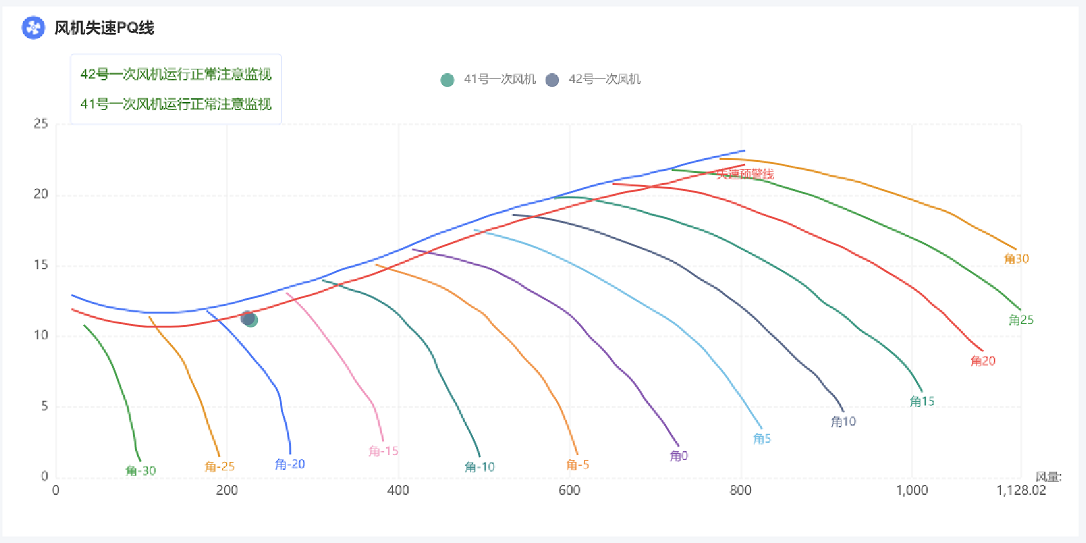Click the 42号一次风机 data point on the chart
The width and height of the screenshot is (1086, 543).
246,317
